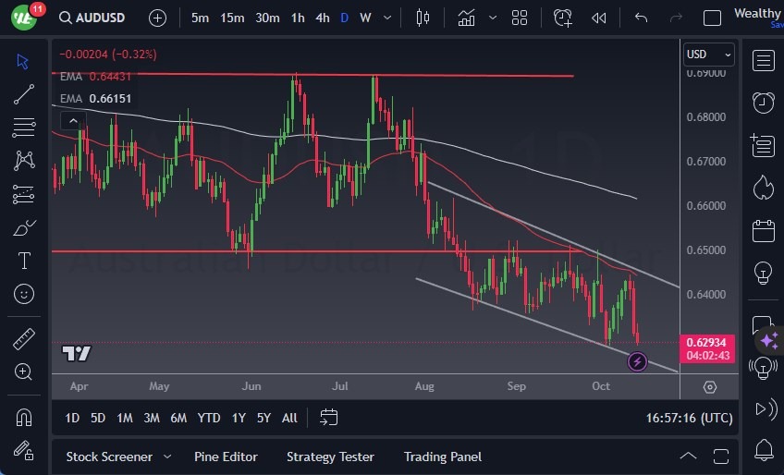
Task: Expand timeframe list chevron after W
Action: coord(388,18)
